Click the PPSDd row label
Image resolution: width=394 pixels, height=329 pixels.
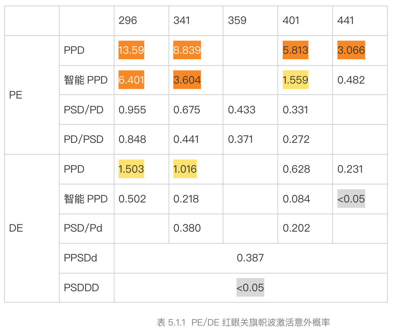click(x=80, y=258)
